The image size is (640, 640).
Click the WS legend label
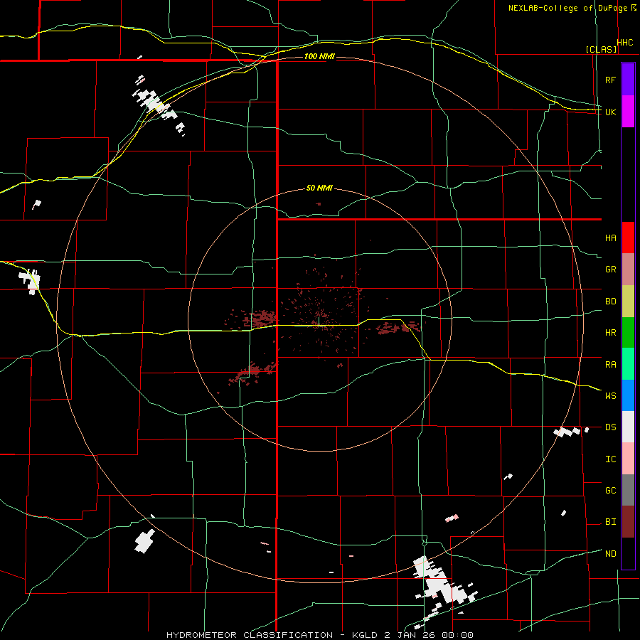[610, 396]
